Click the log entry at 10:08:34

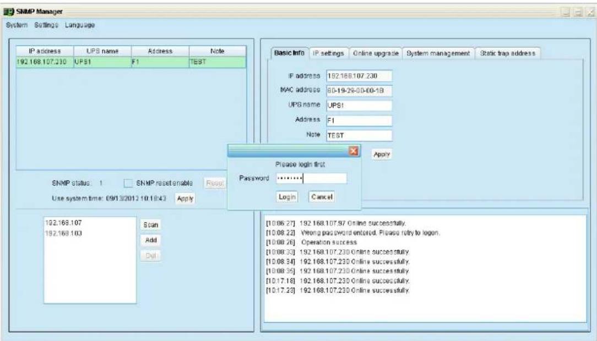[338, 262]
